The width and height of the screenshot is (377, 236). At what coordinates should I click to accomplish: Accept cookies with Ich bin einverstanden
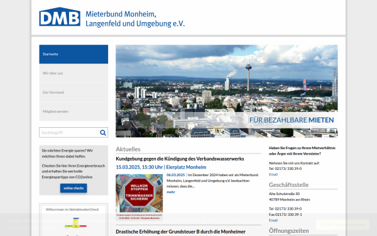point(342,225)
